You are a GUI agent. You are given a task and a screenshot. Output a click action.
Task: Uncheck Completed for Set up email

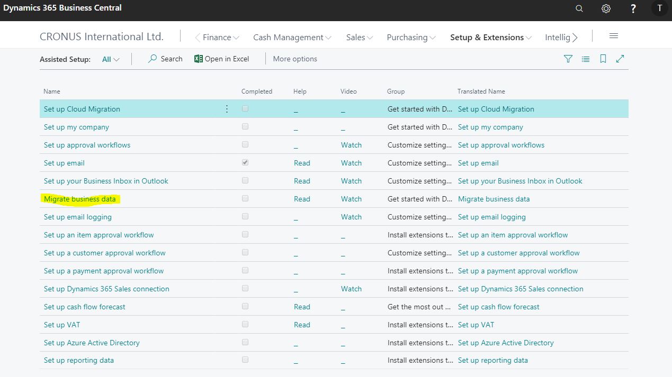tap(245, 162)
